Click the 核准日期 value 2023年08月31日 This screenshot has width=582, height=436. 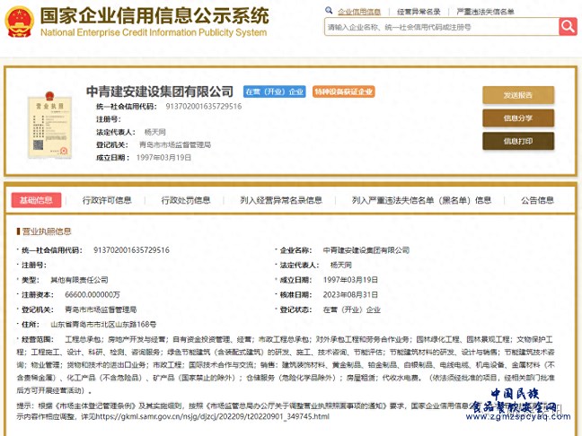(x=350, y=295)
